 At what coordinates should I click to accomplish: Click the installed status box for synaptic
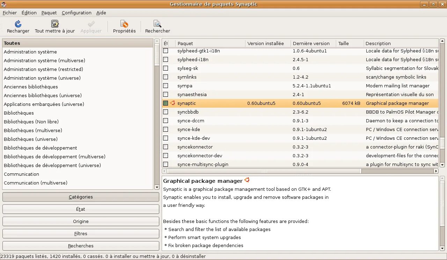click(x=166, y=103)
